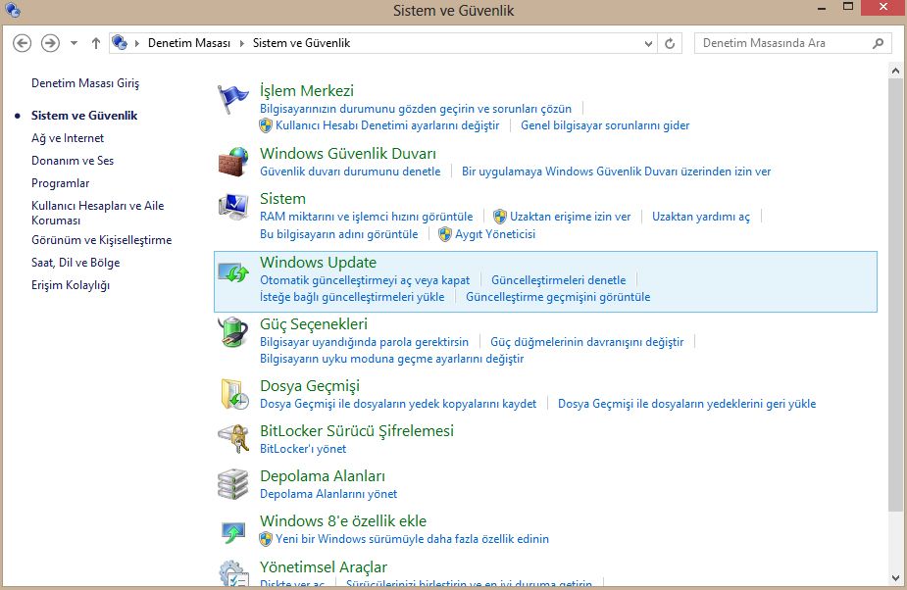907x590 pixels.
Task: Click the scrollbar down arrow
Action: click(x=896, y=577)
